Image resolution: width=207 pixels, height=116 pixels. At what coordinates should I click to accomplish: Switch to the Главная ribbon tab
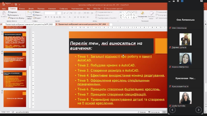pos(13,9)
